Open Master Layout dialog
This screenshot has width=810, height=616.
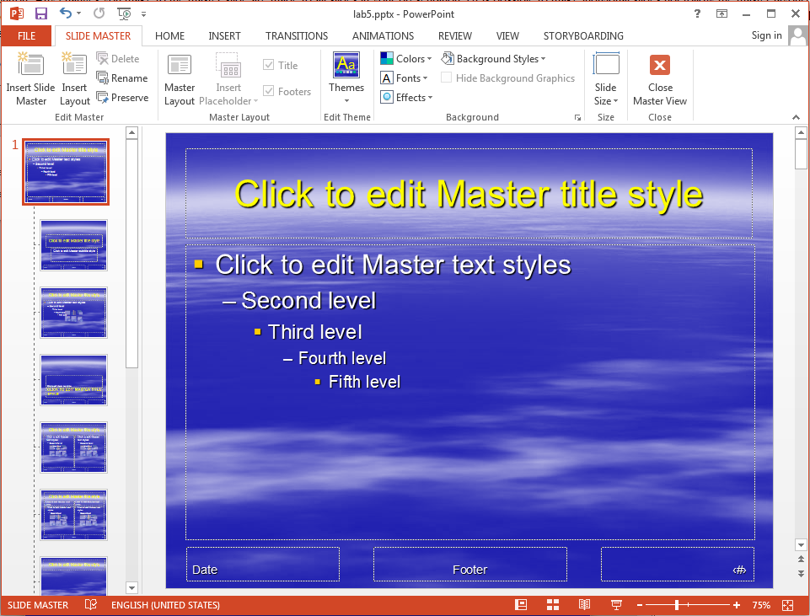[180, 79]
